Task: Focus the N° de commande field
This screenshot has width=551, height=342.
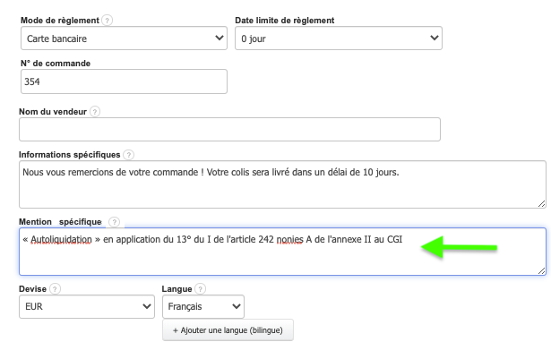Action: pos(124,81)
